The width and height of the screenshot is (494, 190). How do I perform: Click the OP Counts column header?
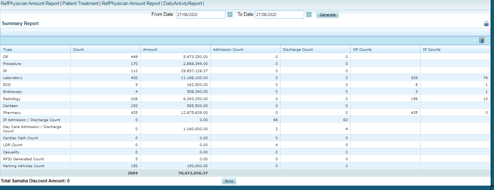pos(362,50)
